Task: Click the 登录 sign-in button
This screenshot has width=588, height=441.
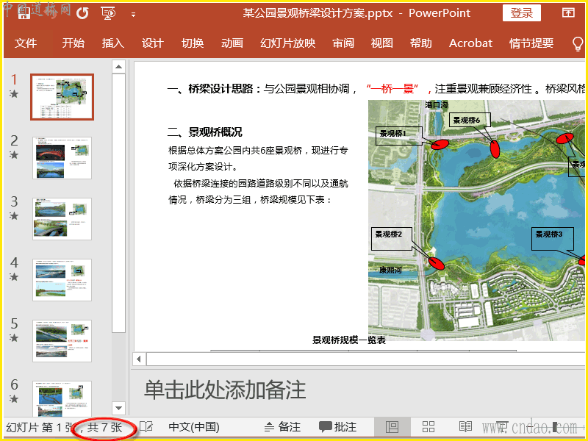Action: (522, 13)
